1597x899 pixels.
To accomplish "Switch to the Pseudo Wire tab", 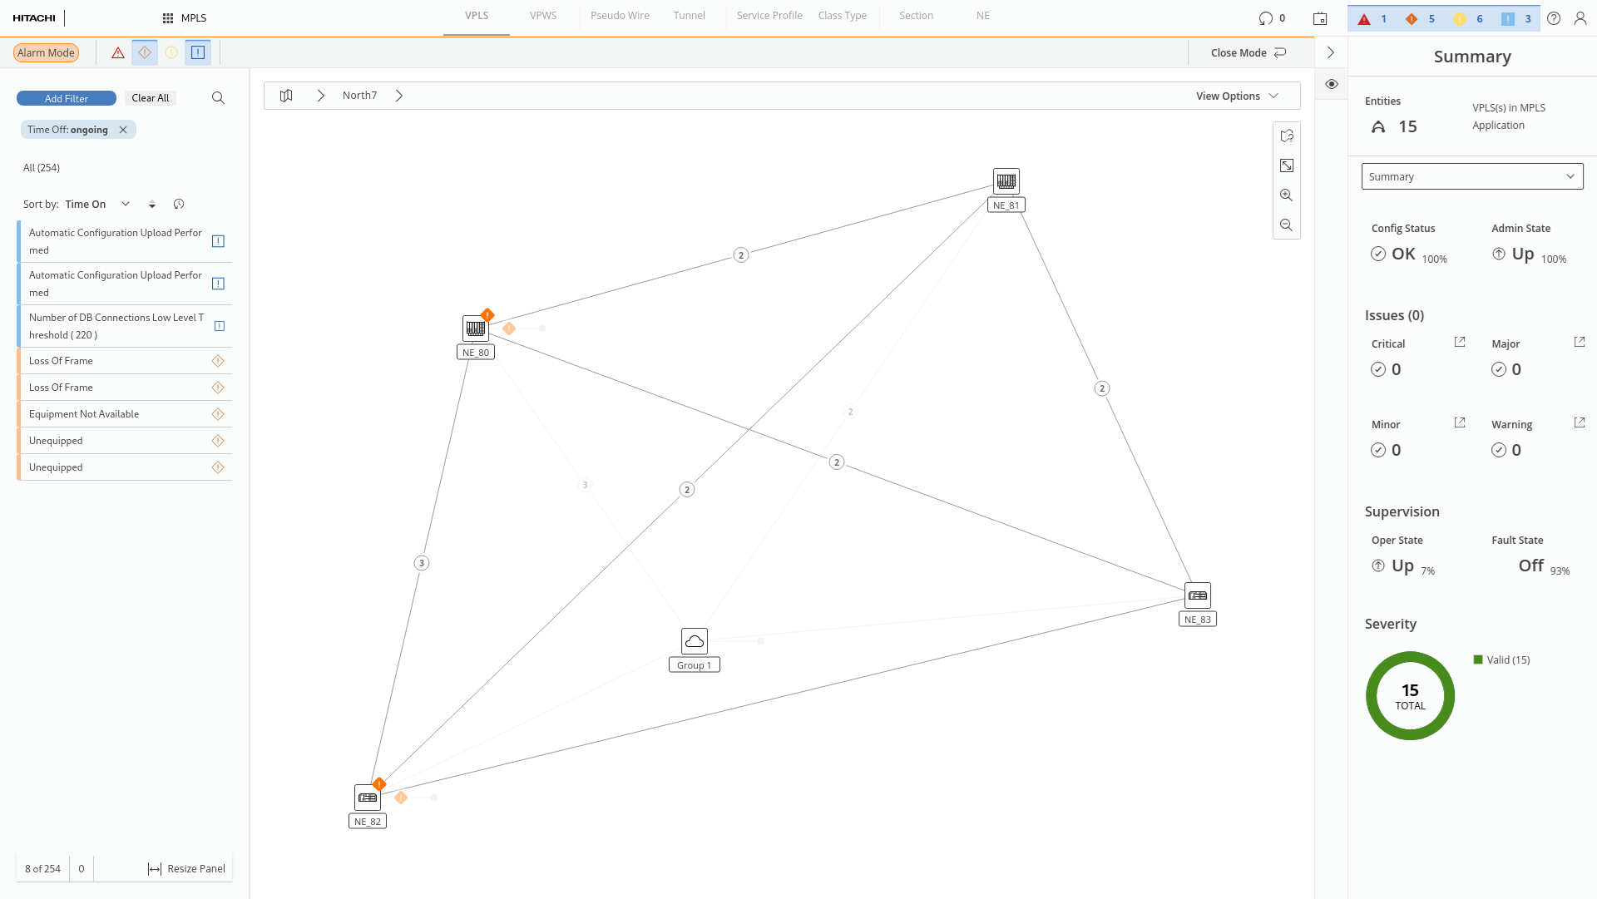I will [x=620, y=16].
